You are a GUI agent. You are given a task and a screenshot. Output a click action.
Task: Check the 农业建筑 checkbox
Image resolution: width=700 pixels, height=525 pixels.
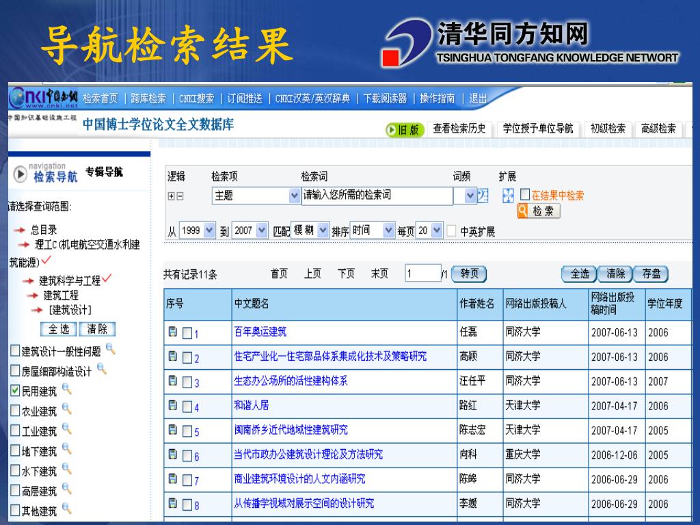[15, 410]
